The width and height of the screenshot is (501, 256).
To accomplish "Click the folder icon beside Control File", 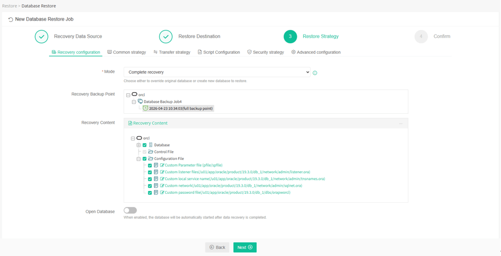I will click(x=150, y=152).
